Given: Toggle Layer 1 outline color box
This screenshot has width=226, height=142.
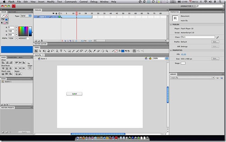Looking at the screenshot, I should click(59, 17).
